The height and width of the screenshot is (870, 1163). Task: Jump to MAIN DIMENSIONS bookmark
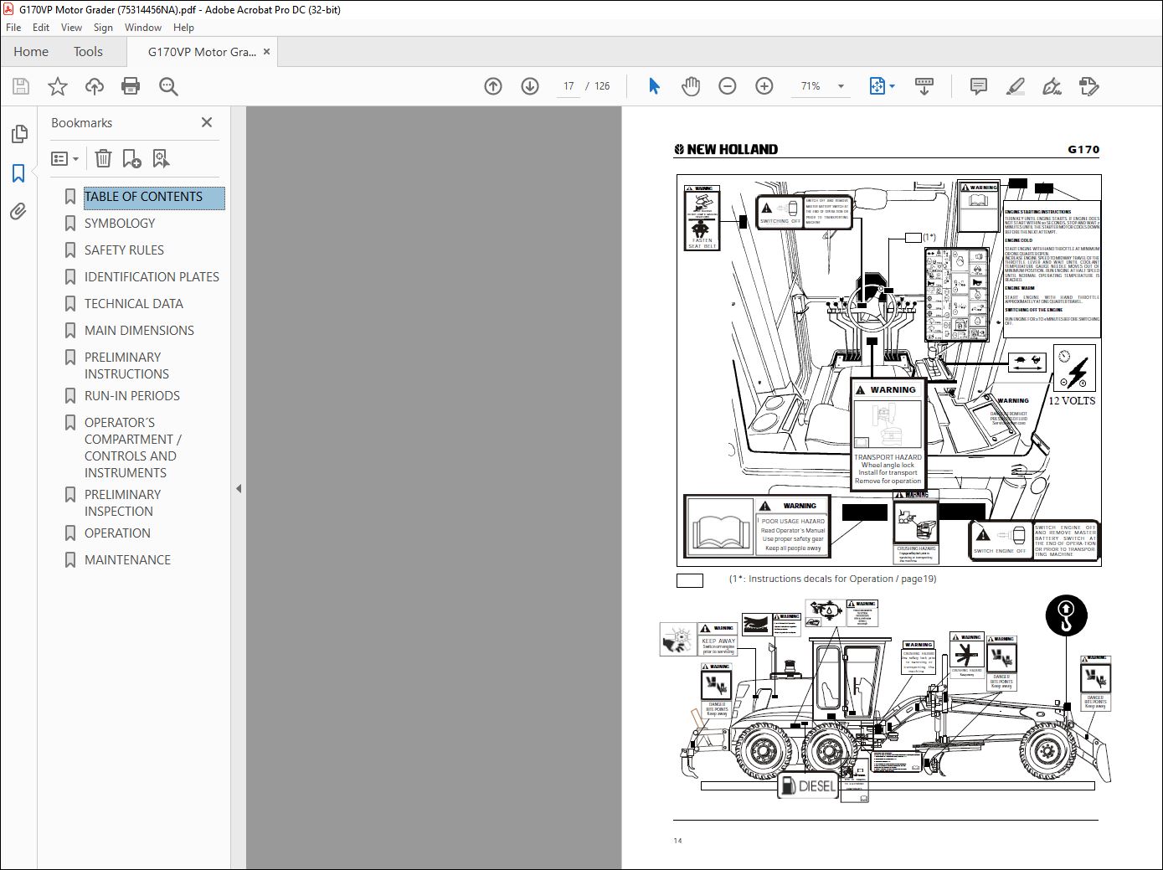139,331
